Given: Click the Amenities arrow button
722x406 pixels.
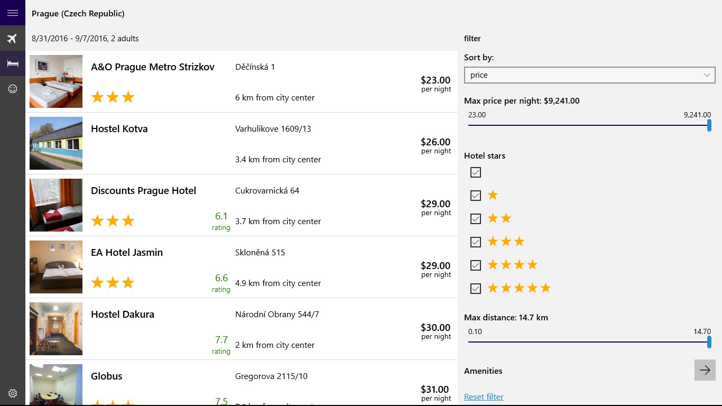Looking at the screenshot, I should 705,371.
